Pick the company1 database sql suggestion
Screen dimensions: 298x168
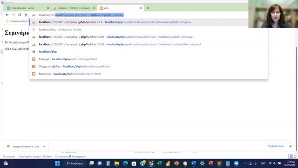click(149, 37)
